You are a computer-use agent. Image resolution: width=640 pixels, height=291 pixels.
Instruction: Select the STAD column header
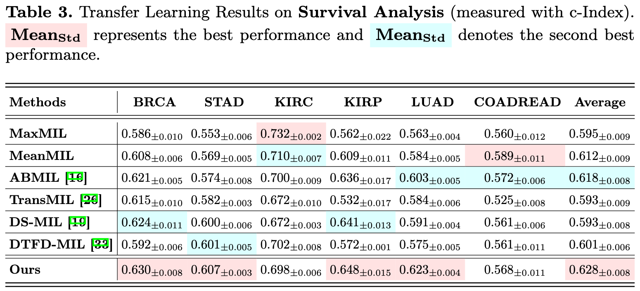(x=224, y=102)
